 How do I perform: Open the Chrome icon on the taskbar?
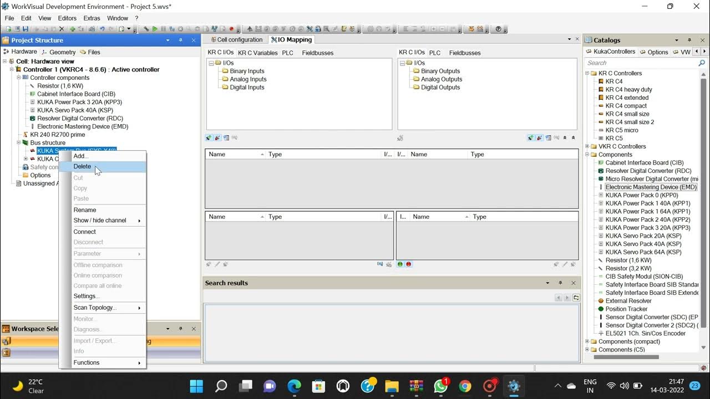coord(465,386)
